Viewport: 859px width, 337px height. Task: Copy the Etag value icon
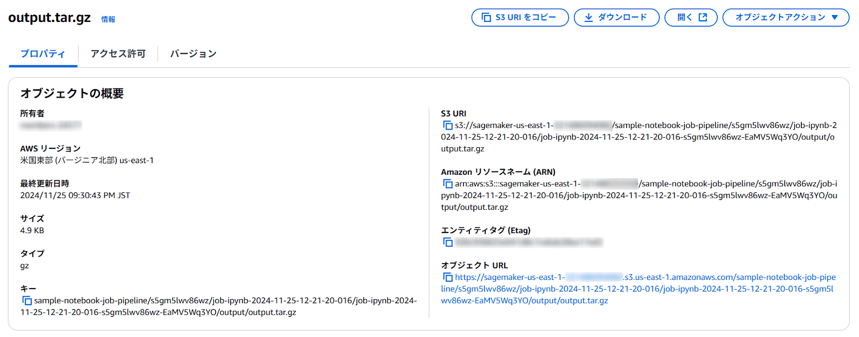pyautogui.click(x=448, y=242)
